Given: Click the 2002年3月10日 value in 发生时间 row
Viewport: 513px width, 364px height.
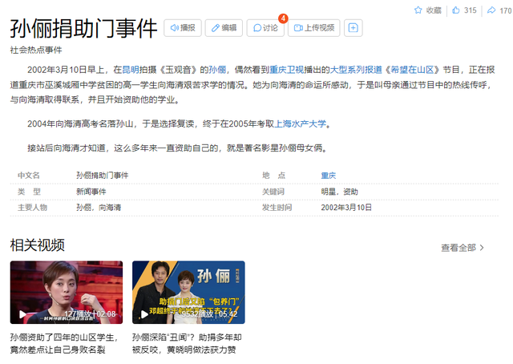Looking at the screenshot, I should 346,207.
